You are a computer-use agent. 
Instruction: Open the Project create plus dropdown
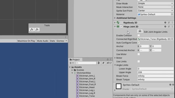coord(72,63)
